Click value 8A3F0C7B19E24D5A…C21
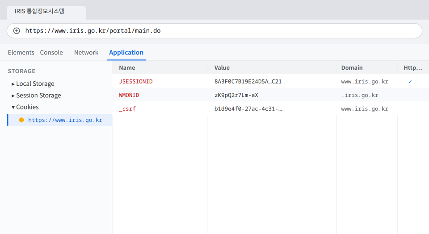This screenshot has height=234, width=429. coord(248,81)
